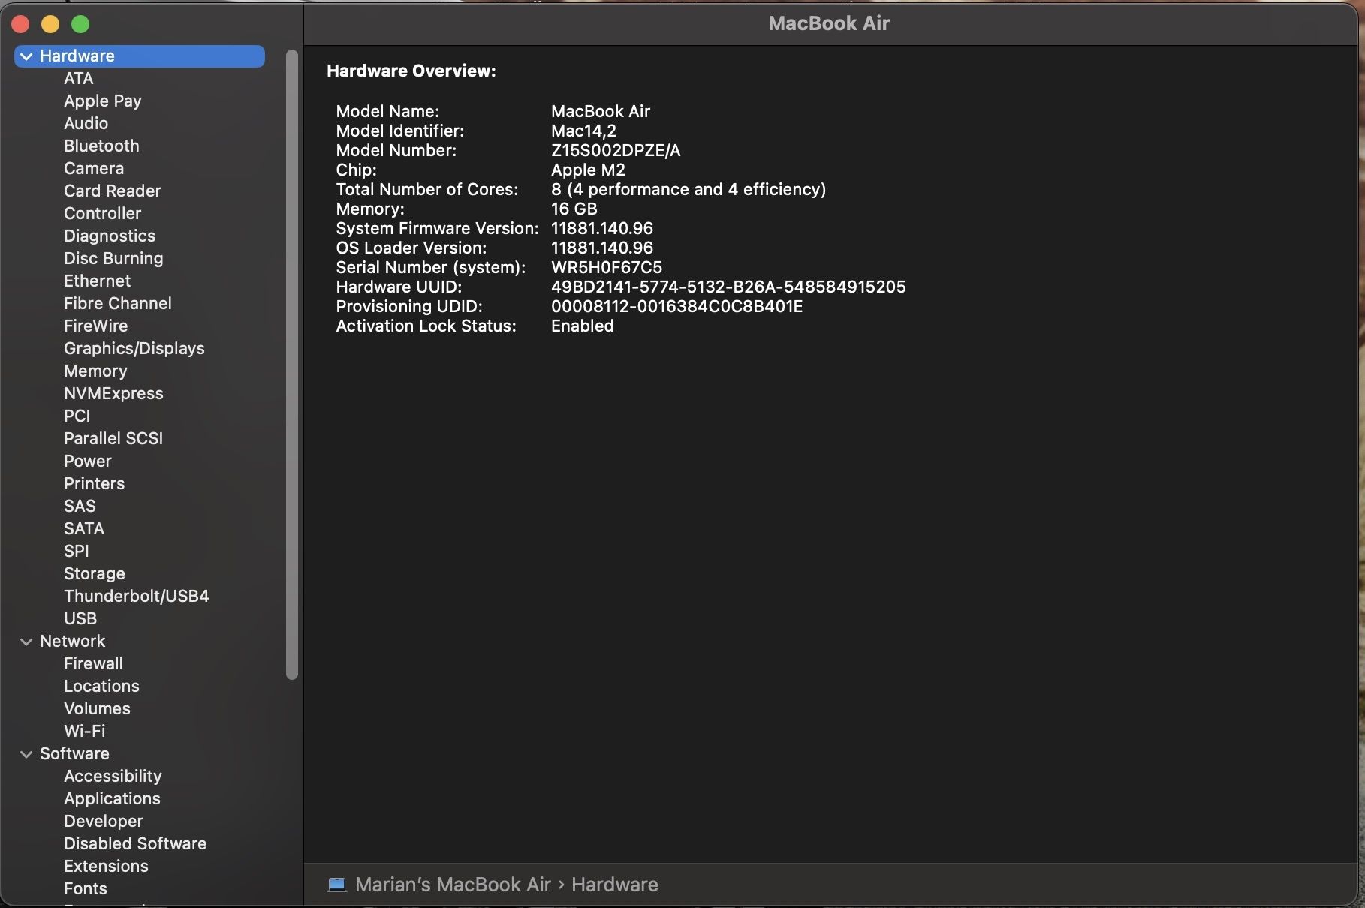
Task: Select Graphics/Displays in the sidebar
Action: tap(134, 348)
